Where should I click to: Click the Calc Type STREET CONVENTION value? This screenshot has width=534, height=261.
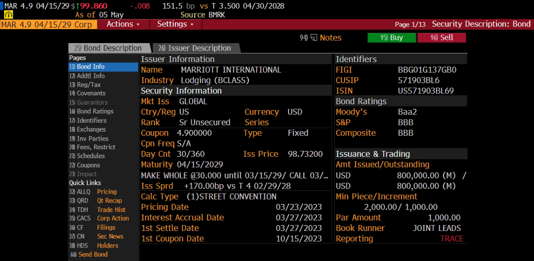(x=232, y=197)
